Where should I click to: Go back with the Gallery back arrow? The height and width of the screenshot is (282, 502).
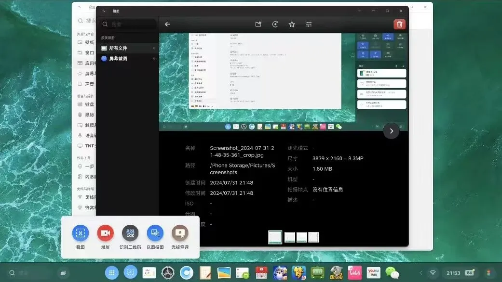(x=167, y=24)
